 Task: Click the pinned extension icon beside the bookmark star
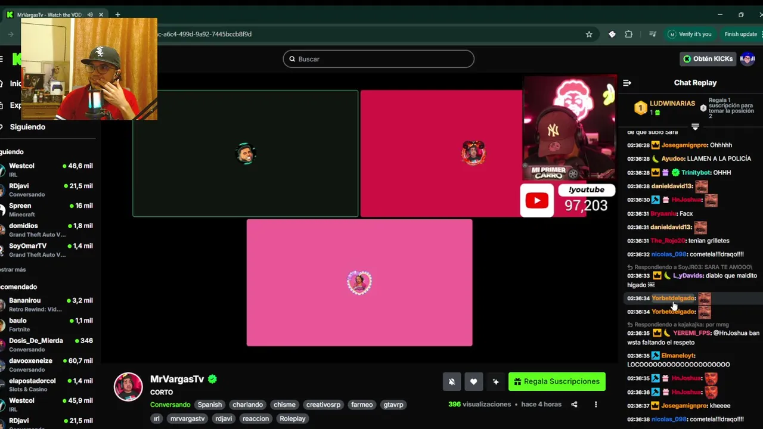[612, 34]
